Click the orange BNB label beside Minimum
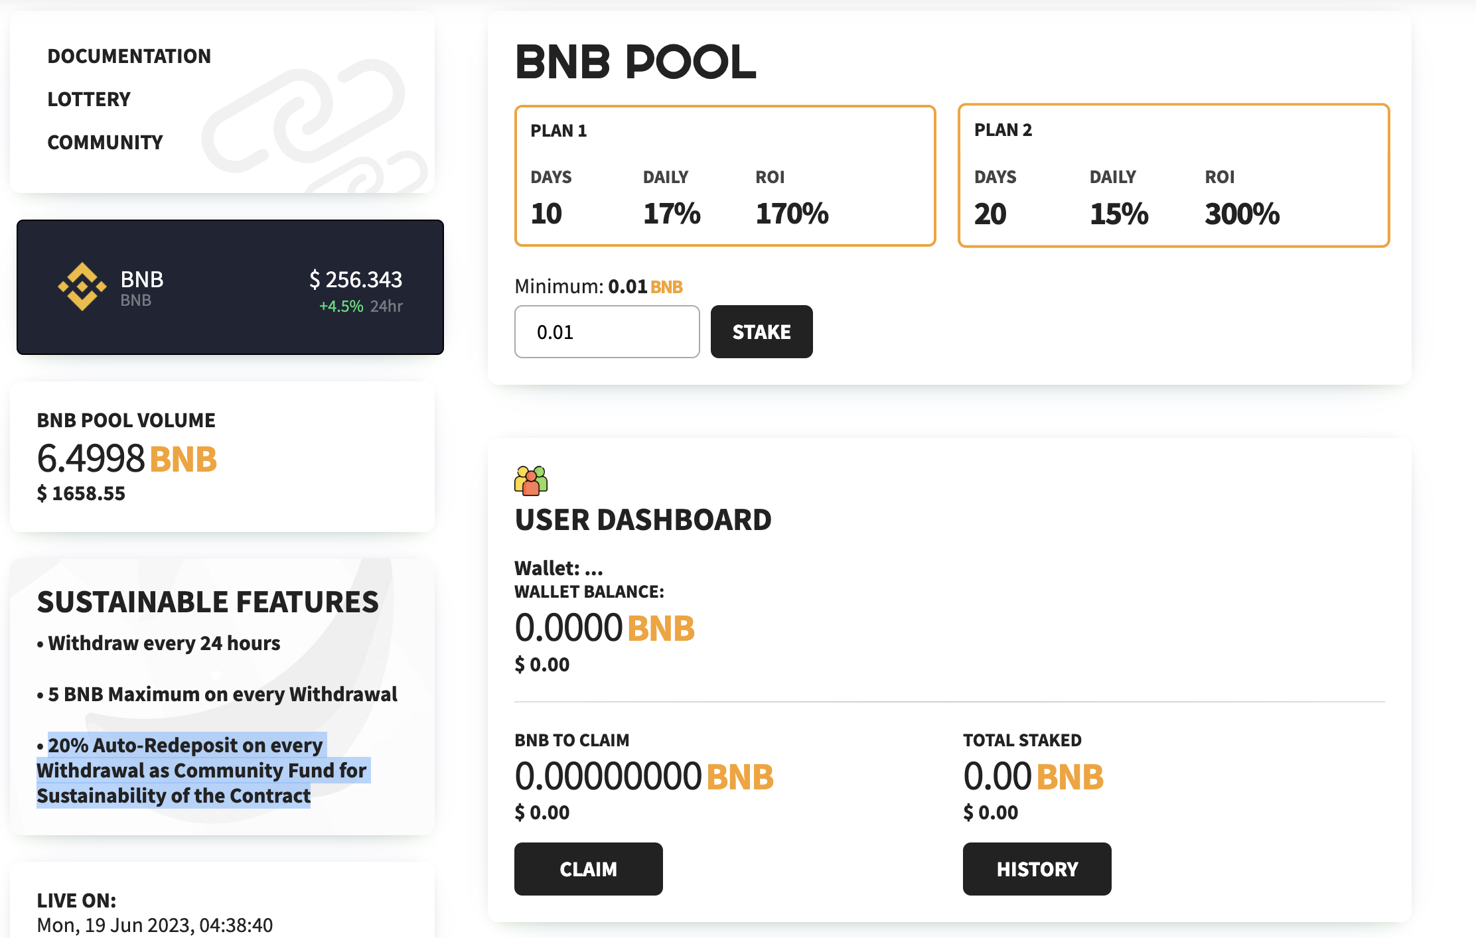 click(666, 287)
